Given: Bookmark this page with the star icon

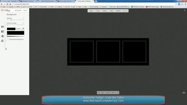Looking at the screenshot, I should [x=176, y=4].
